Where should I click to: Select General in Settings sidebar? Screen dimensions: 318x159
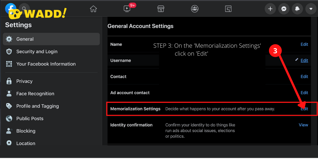pyautogui.click(x=51, y=39)
